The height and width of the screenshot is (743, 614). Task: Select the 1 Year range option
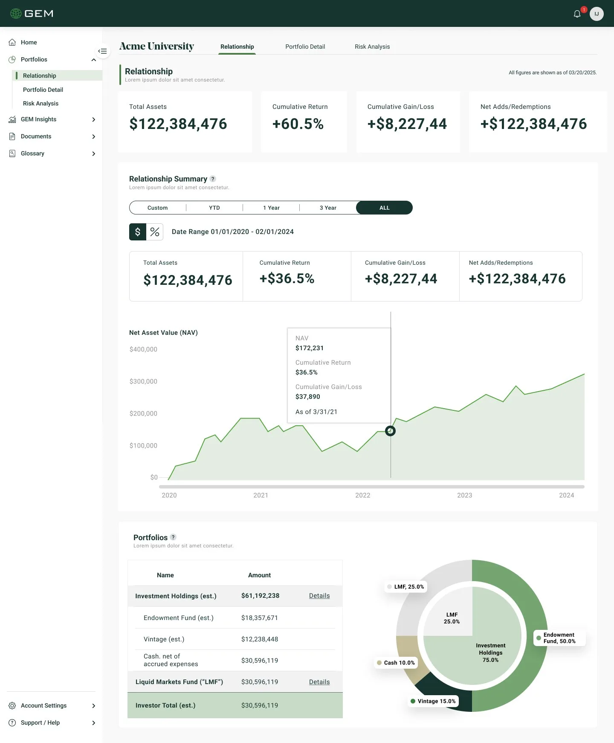[271, 208]
